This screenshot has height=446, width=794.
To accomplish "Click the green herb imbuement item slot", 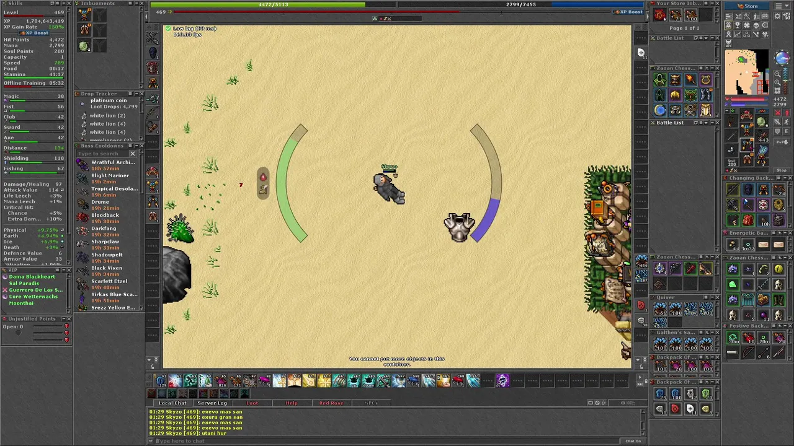I will pyautogui.click(x=84, y=46).
